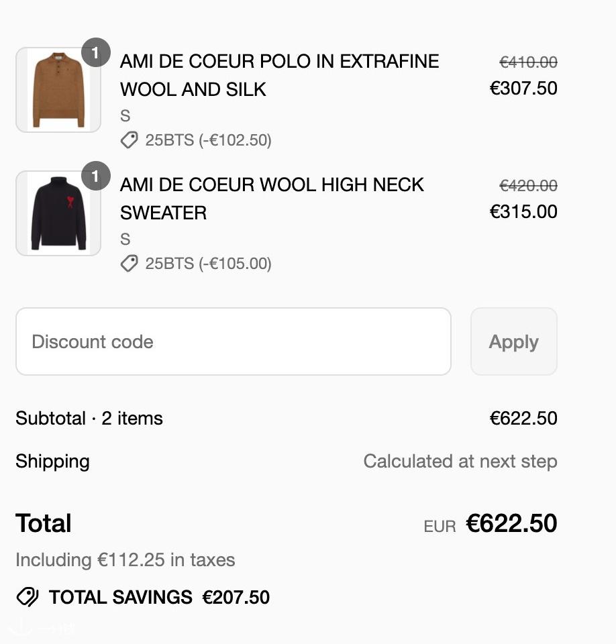Click quantity badge on brown polo thumbnail
Image resolution: width=616 pixels, height=644 pixels.
click(96, 52)
